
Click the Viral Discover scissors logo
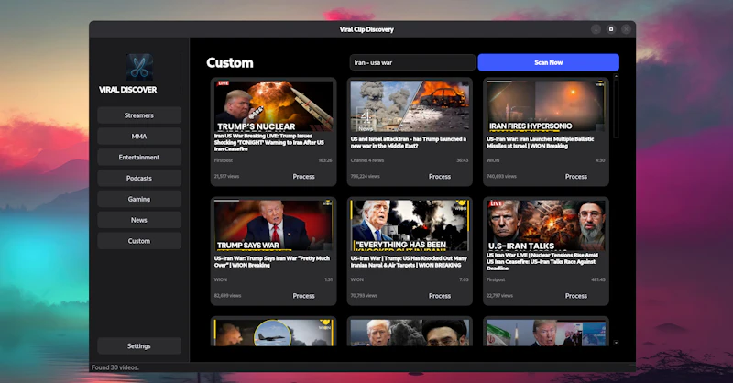point(139,67)
